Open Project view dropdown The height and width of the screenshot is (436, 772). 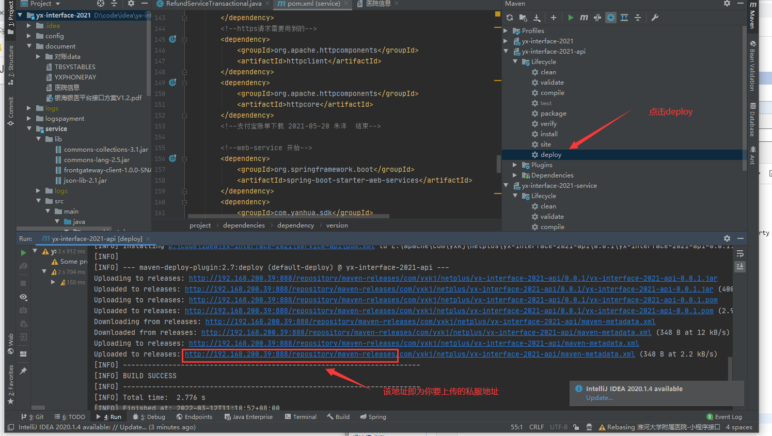point(41,3)
